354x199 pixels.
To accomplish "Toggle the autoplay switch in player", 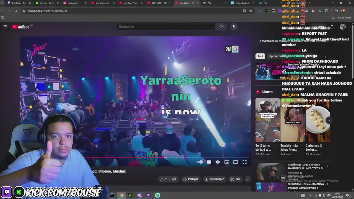I will coord(200,162).
